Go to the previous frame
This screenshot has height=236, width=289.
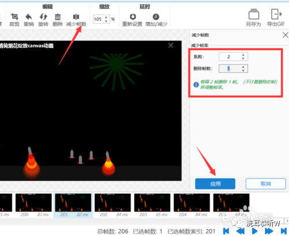(240, 231)
